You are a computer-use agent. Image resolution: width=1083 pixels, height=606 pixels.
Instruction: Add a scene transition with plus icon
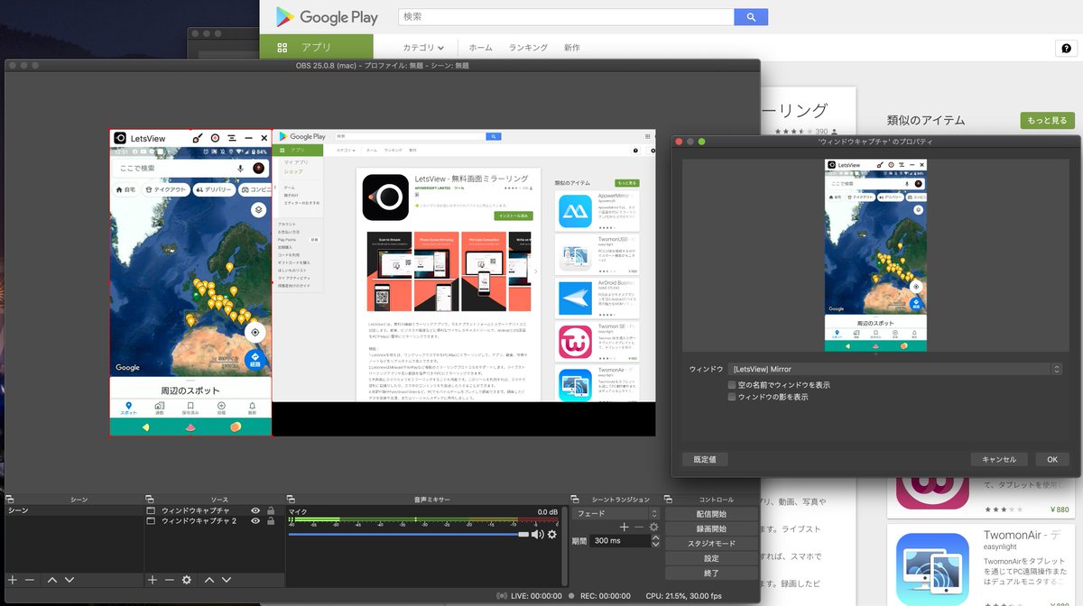pyautogui.click(x=624, y=527)
